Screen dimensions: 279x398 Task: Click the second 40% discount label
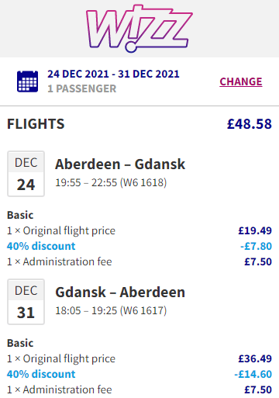point(41,374)
